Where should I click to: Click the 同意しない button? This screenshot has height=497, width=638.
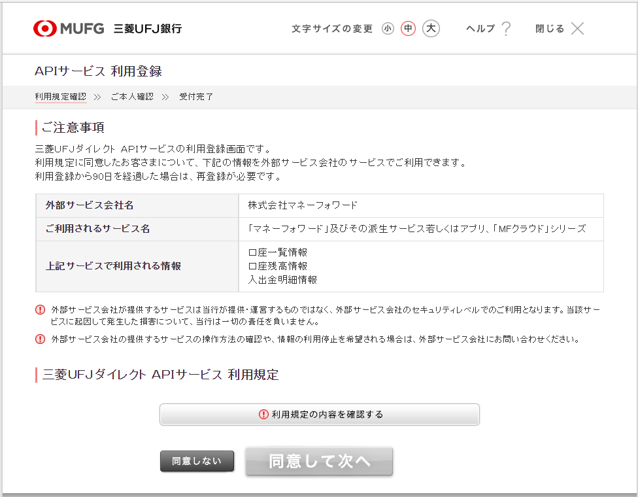197,461
